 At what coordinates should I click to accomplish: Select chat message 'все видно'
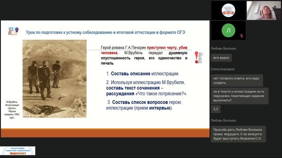[221, 57]
